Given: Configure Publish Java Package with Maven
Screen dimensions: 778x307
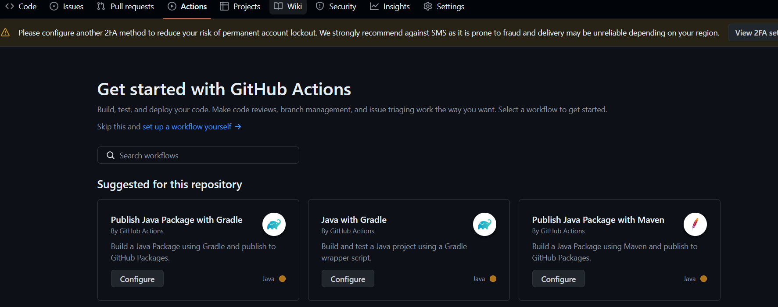Looking at the screenshot, I should click(559, 279).
